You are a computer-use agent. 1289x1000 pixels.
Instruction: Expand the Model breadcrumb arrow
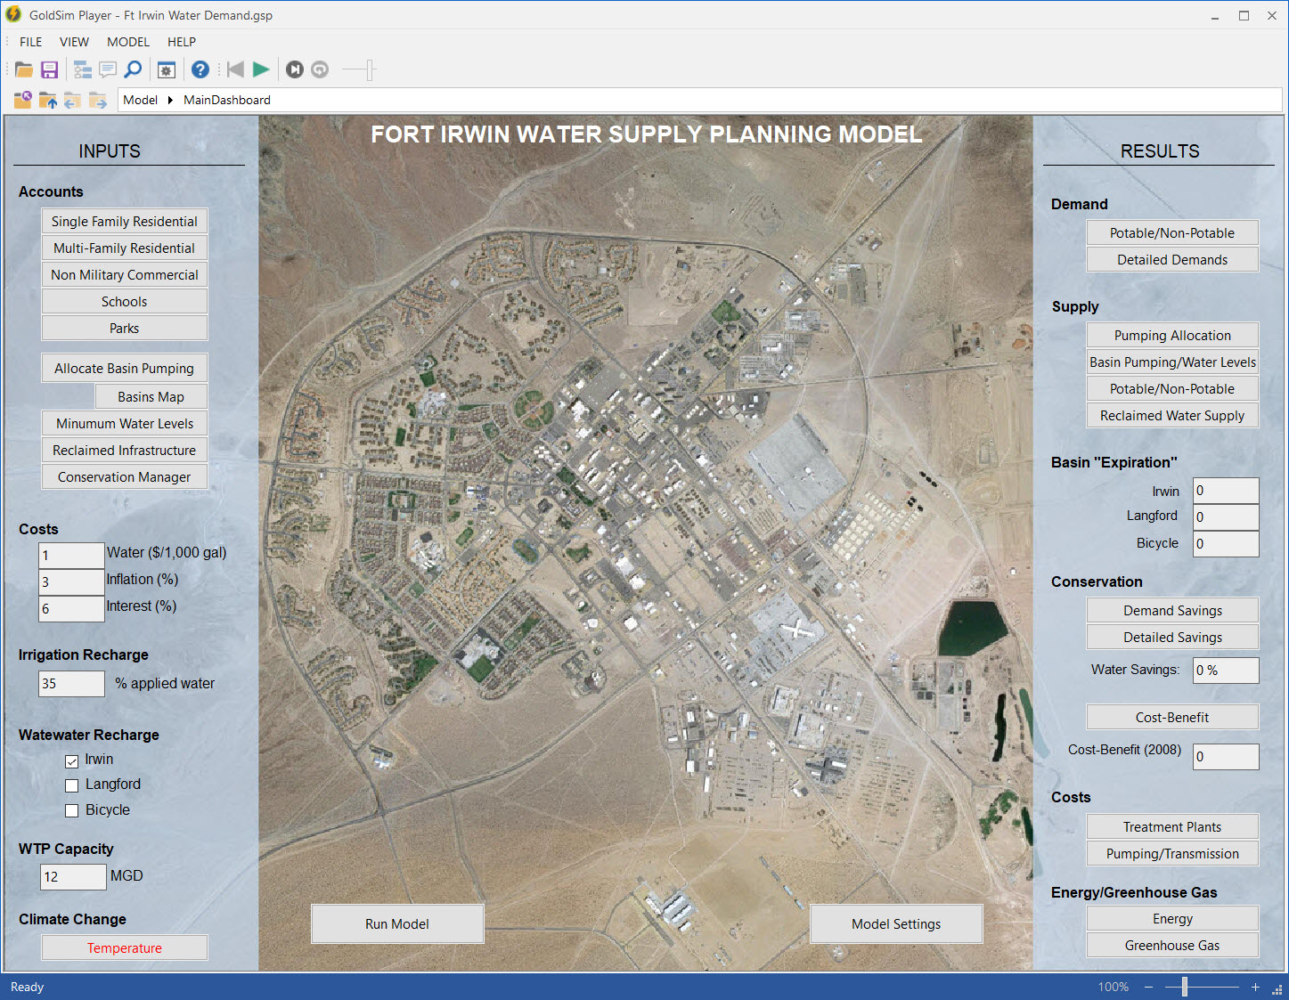pyautogui.click(x=170, y=100)
